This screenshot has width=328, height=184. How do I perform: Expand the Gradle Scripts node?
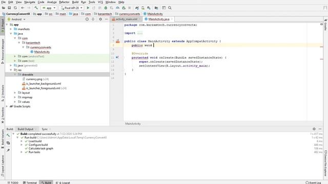click(7, 106)
